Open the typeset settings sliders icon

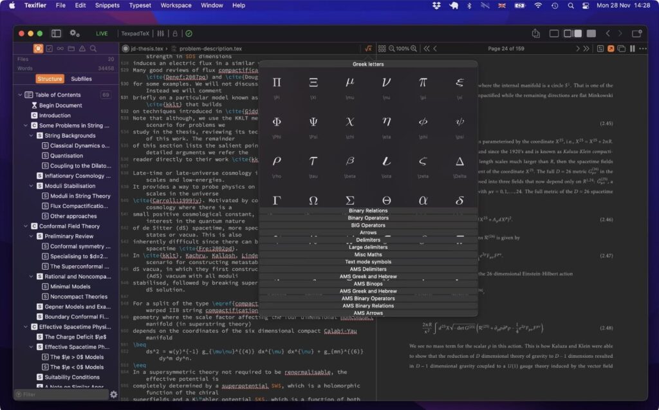point(161,33)
